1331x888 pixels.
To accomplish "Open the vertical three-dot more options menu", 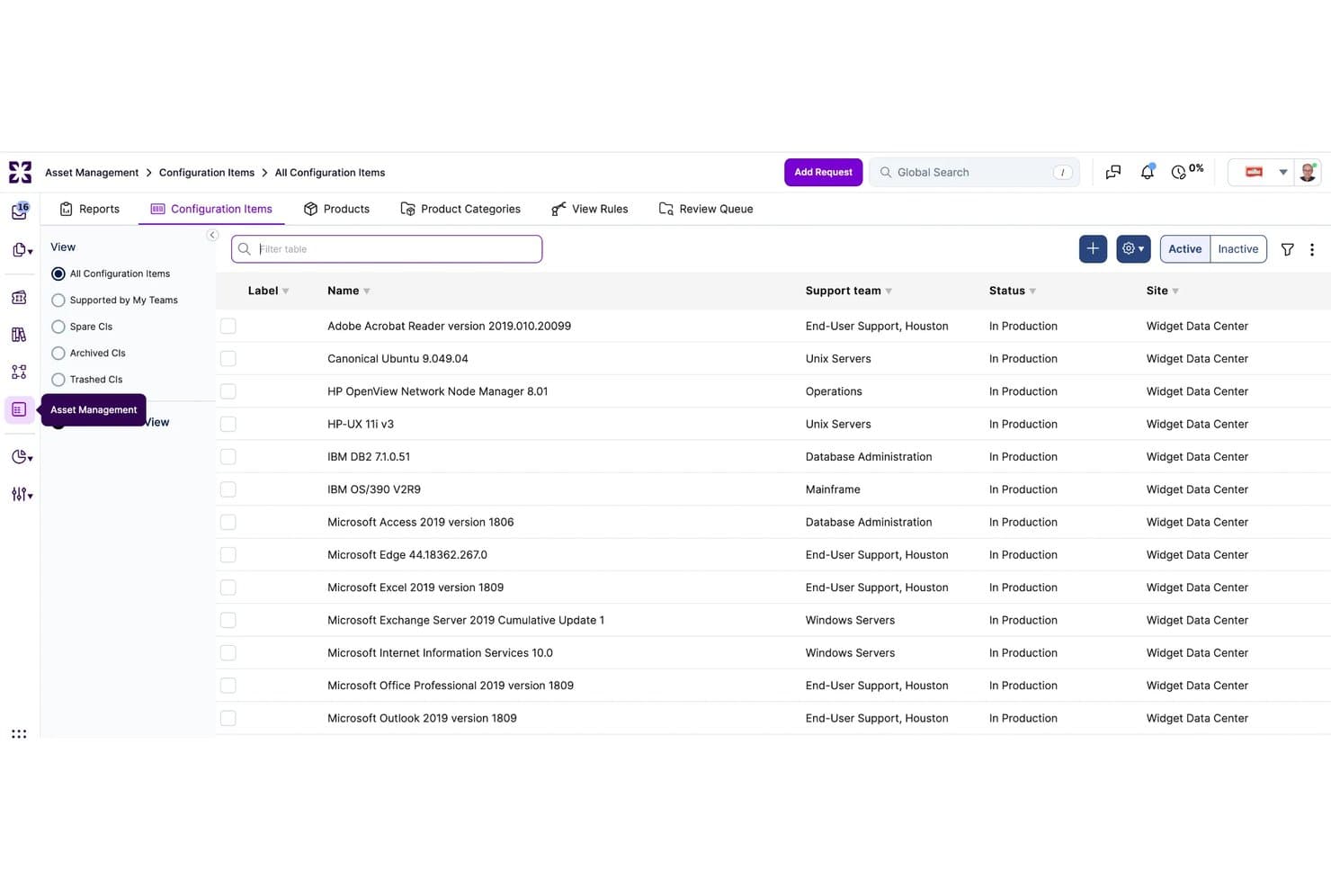I will [x=1312, y=249].
